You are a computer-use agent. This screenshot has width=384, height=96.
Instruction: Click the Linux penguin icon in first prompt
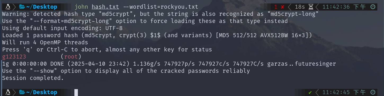click(x=8, y=7)
